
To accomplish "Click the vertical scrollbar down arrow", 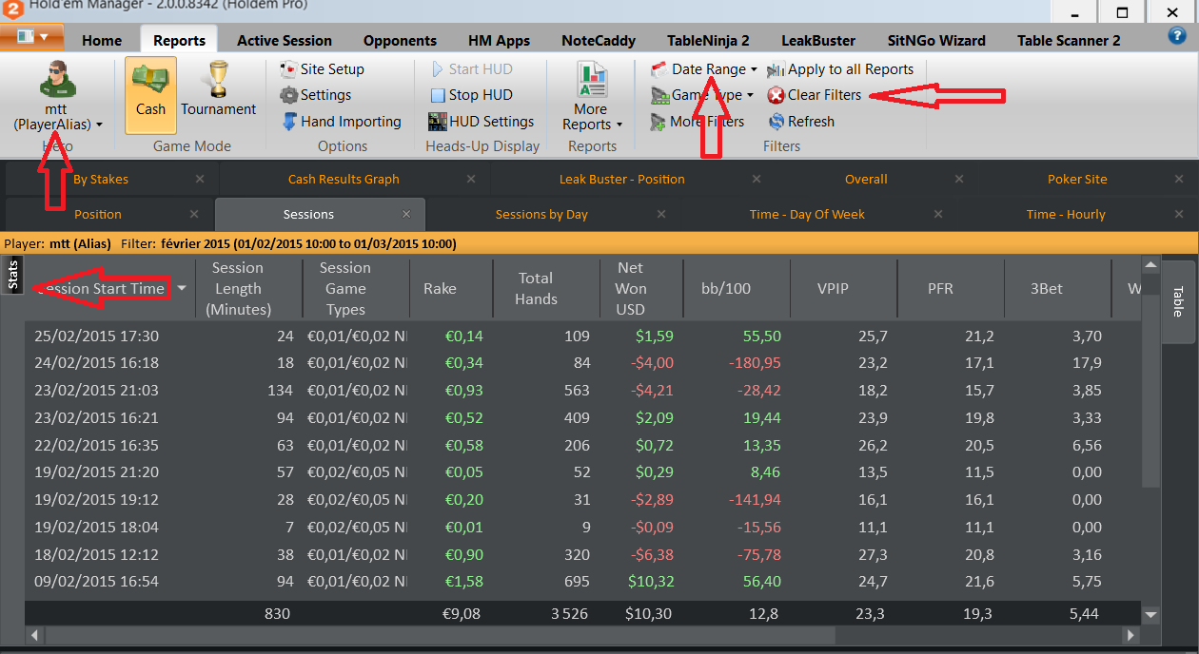I will 1150,615.
